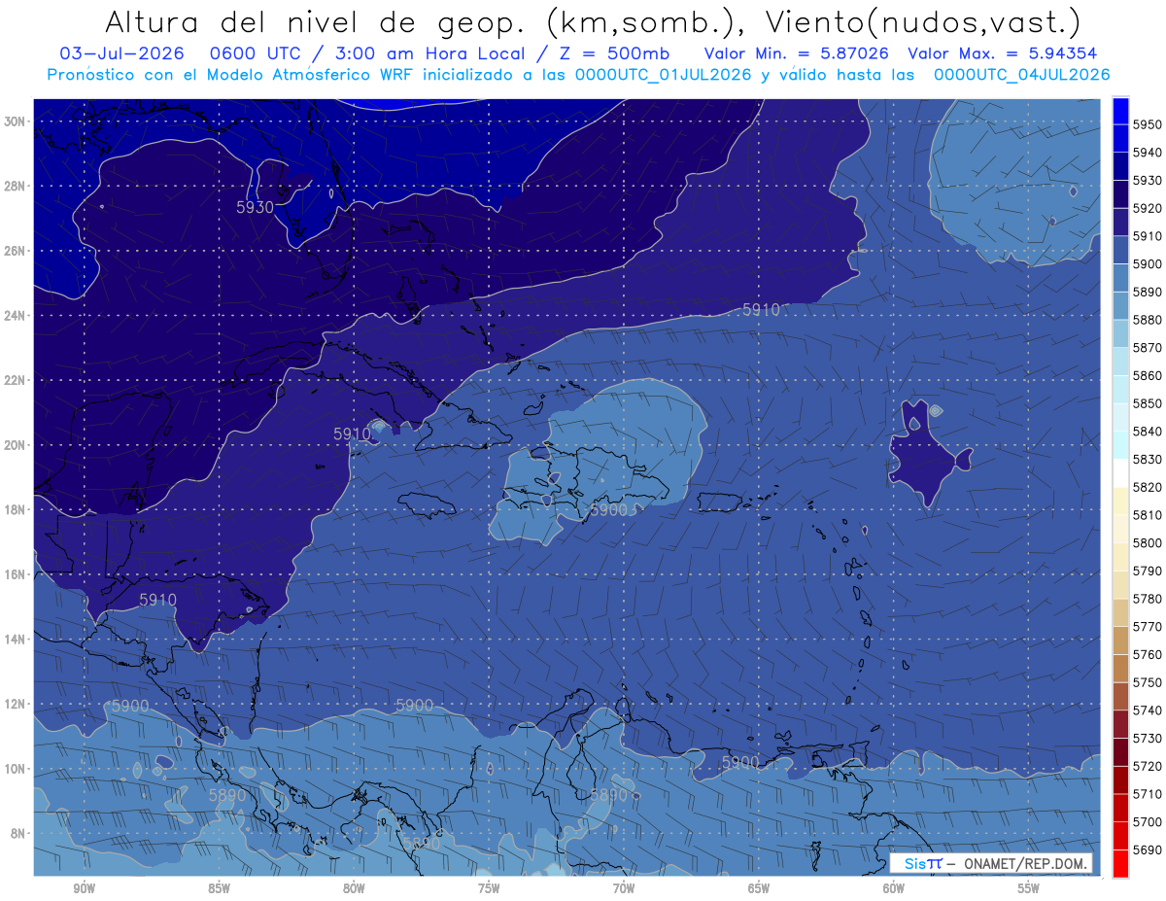Click the 80W longitude label

354,888
